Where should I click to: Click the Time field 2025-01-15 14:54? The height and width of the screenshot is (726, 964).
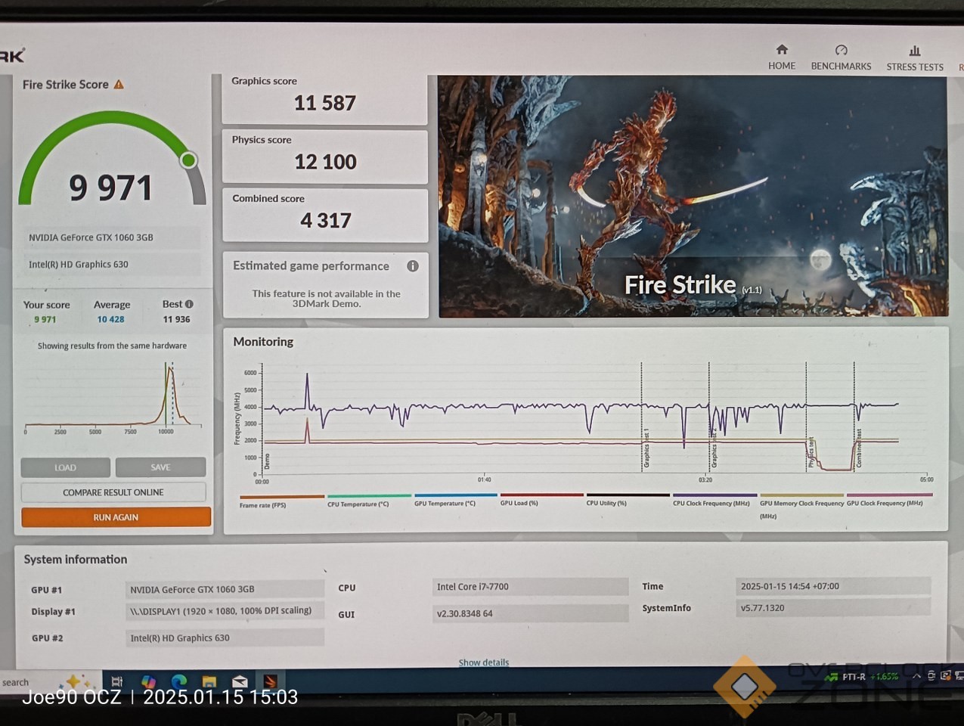tap(832, 586)
